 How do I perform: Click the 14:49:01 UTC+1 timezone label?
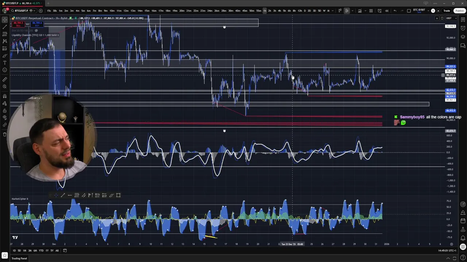pyautogui.click(x=447, y=250)
